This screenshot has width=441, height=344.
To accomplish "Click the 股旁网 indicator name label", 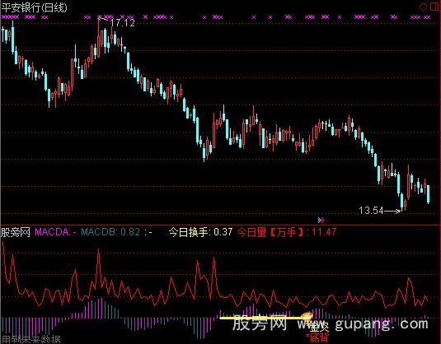I will click(x=15, y=232).
